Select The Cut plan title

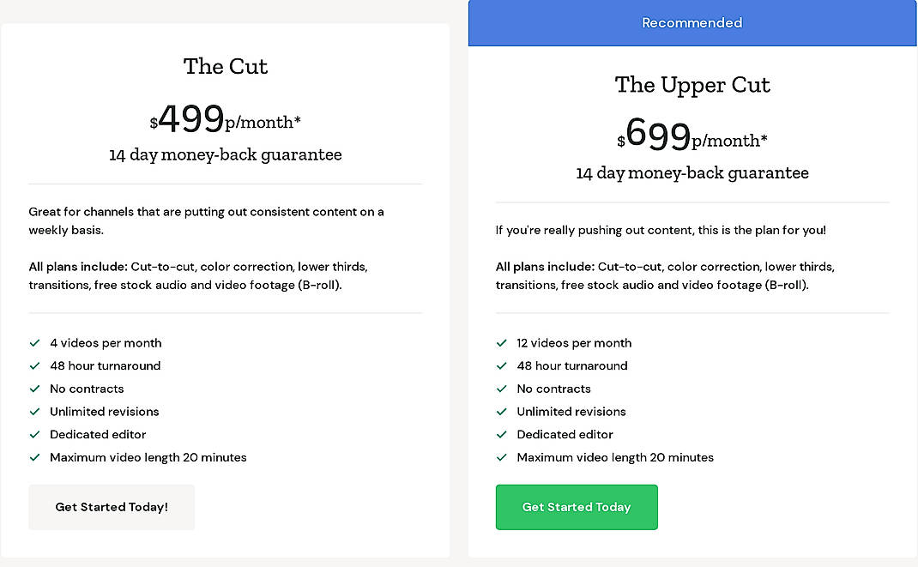click(x=225, y=66)
